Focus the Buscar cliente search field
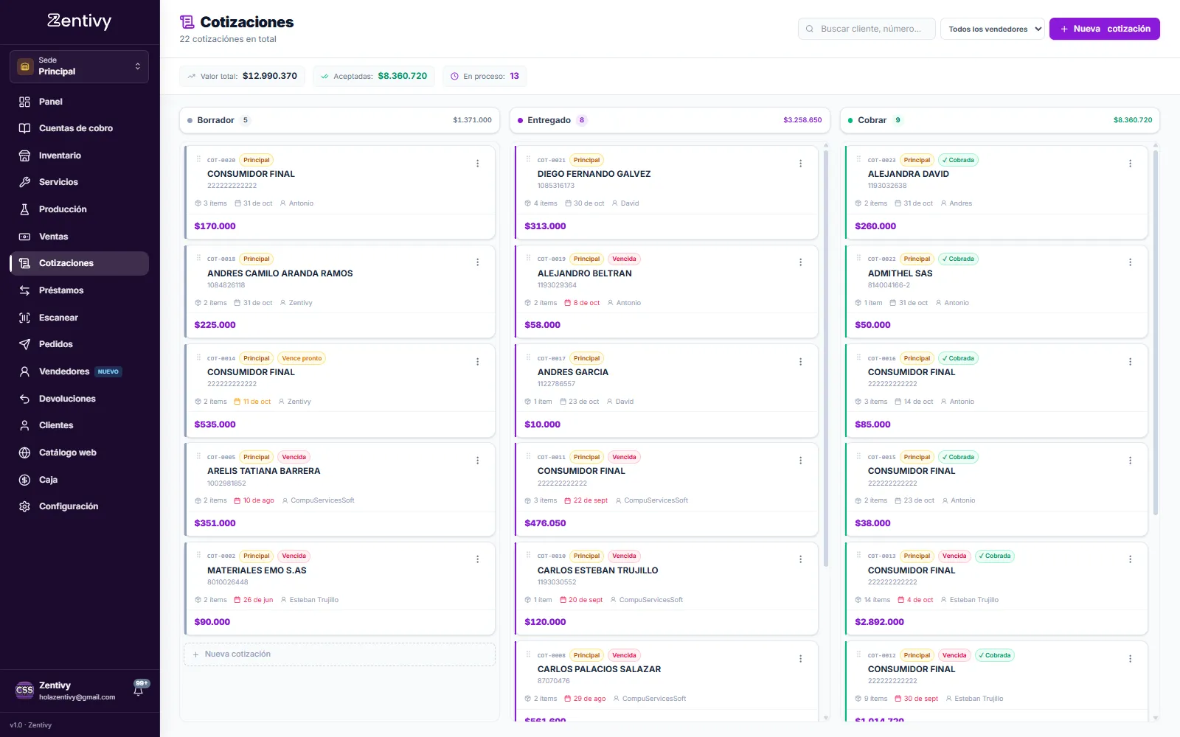 point(867,29)
